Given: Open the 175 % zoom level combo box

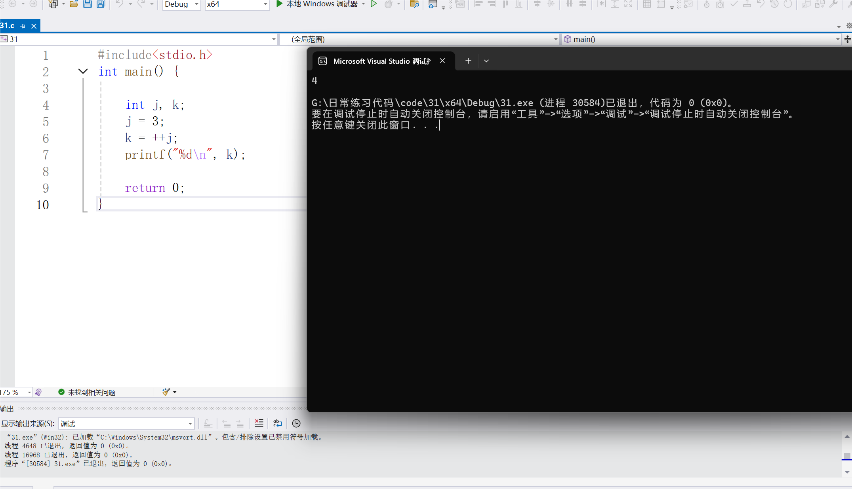Looking at the screenshot, I should click(29, 392).
